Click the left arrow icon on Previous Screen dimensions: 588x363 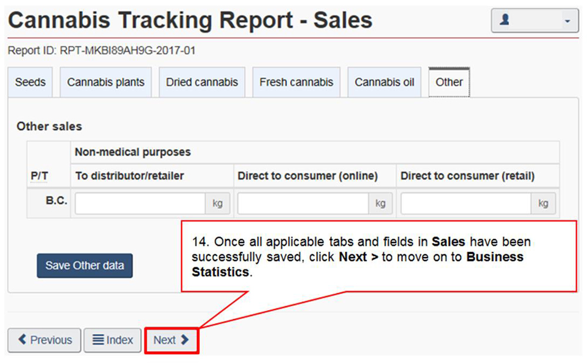(x=22, y=340)
